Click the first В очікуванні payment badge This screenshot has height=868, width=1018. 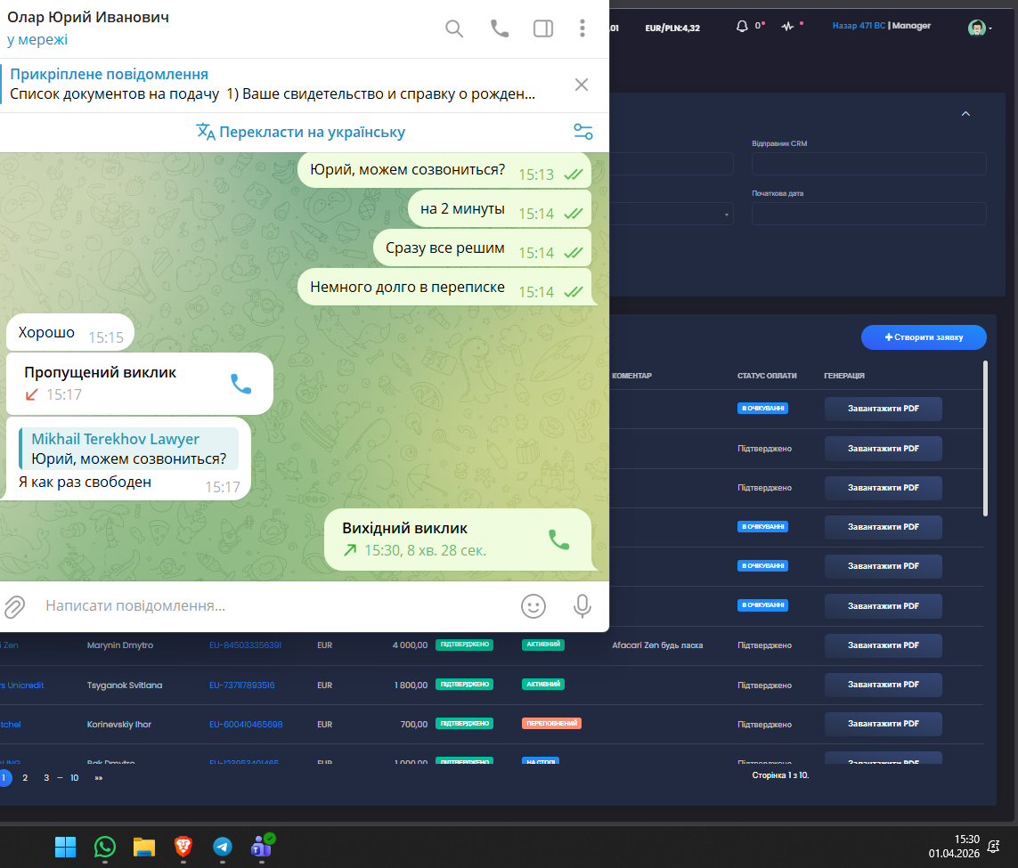tap(762, 409)
